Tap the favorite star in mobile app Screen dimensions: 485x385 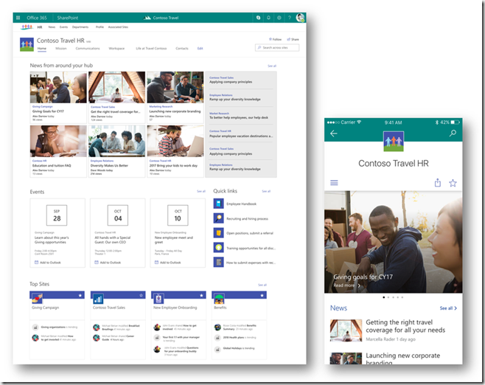tap(453, 183)
